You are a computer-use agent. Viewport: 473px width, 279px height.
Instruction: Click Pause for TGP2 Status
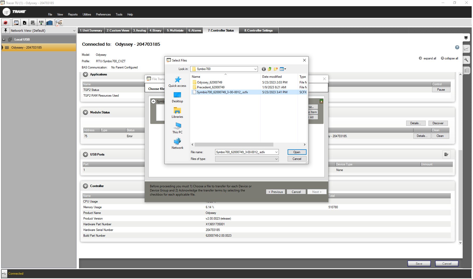(441, 90)
